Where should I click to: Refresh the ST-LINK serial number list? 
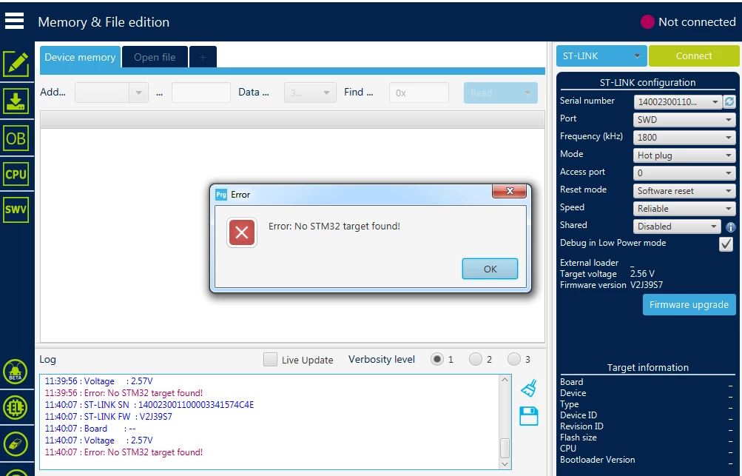729,101
